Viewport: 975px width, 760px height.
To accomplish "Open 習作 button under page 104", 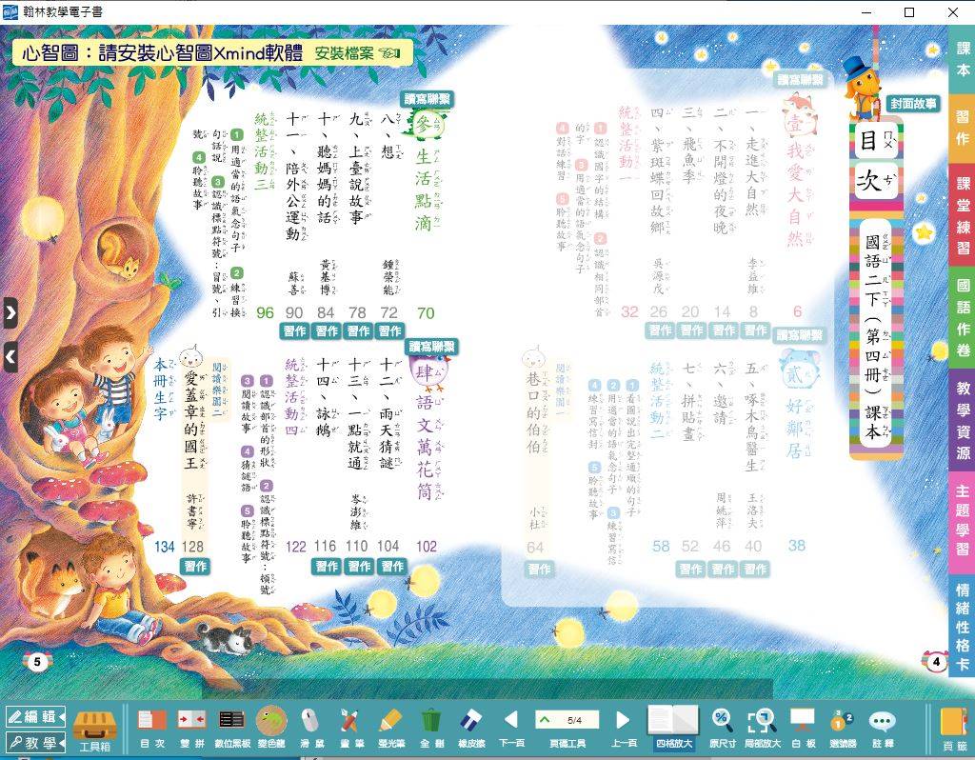I will [392, 566].
